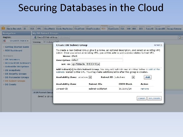
Task: Switch to the VPC tab
Action: tap(40, 28)
